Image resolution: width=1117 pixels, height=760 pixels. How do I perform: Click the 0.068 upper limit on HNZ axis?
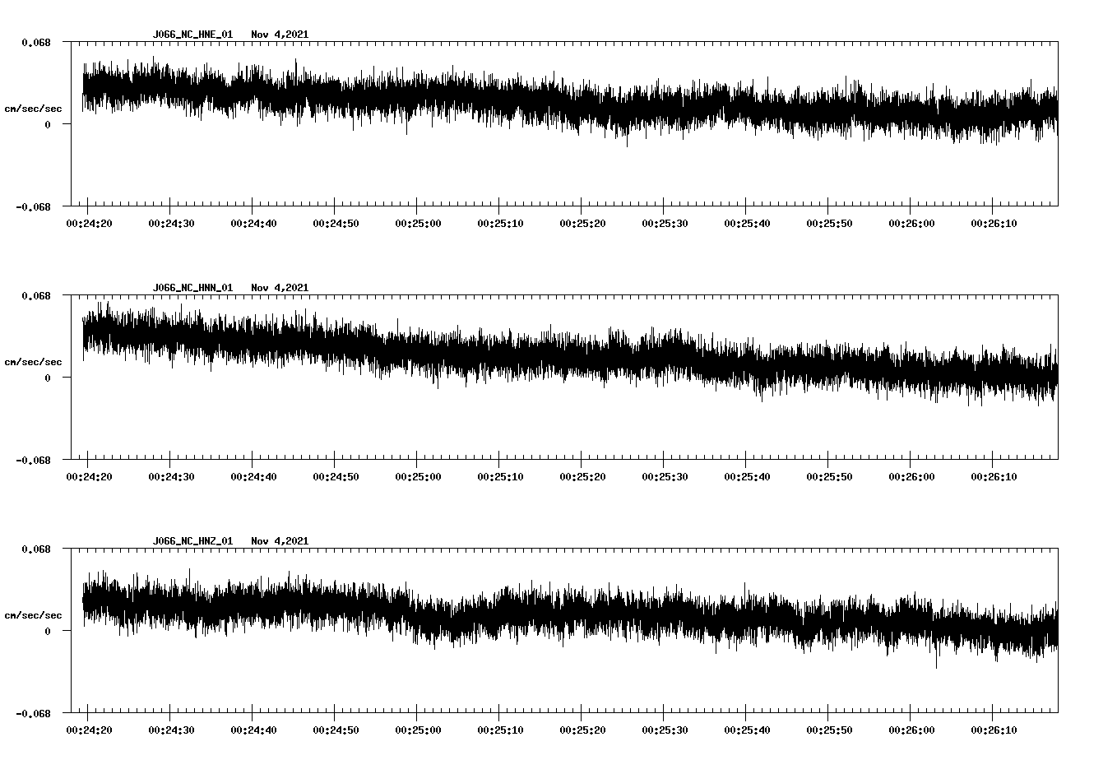click(x=36, y=549)
